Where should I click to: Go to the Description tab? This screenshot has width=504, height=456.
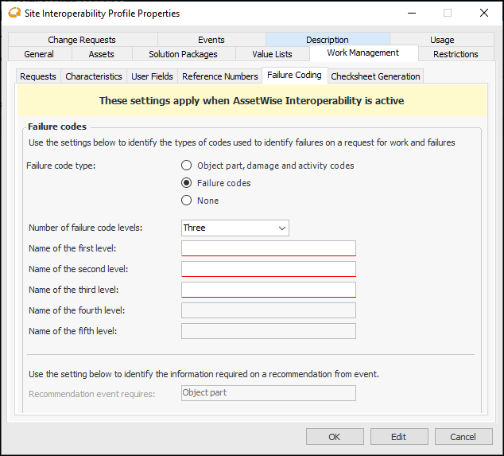coord(327,40)
